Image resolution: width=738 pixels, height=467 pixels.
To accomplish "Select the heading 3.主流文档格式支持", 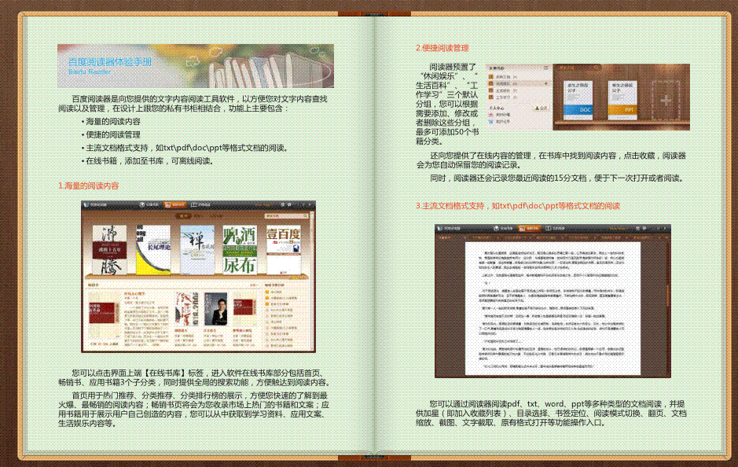I will point(518,206).
